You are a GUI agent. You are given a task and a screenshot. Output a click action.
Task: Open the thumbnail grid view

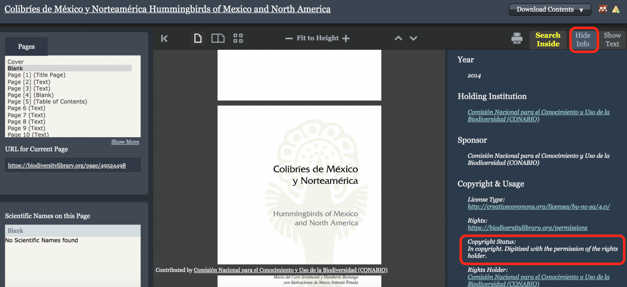coord(238,38)
